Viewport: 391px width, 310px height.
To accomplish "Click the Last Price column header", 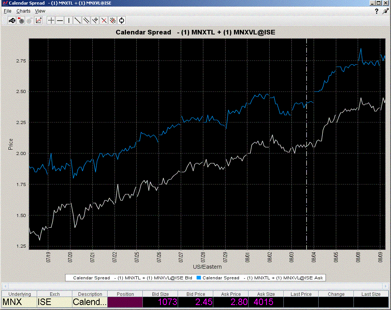I will pyautogui.click(x=301, y=294).
